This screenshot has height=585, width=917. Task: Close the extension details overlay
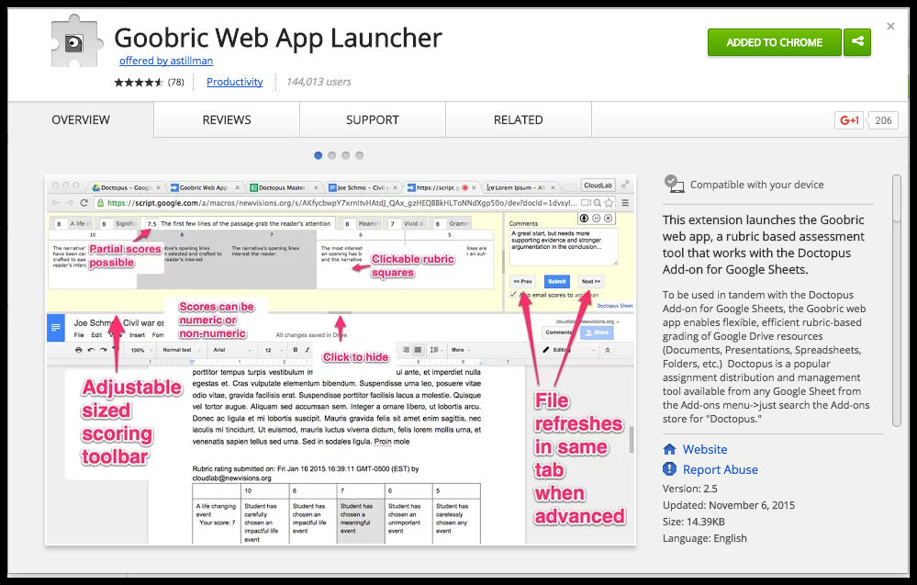[890, 27]
